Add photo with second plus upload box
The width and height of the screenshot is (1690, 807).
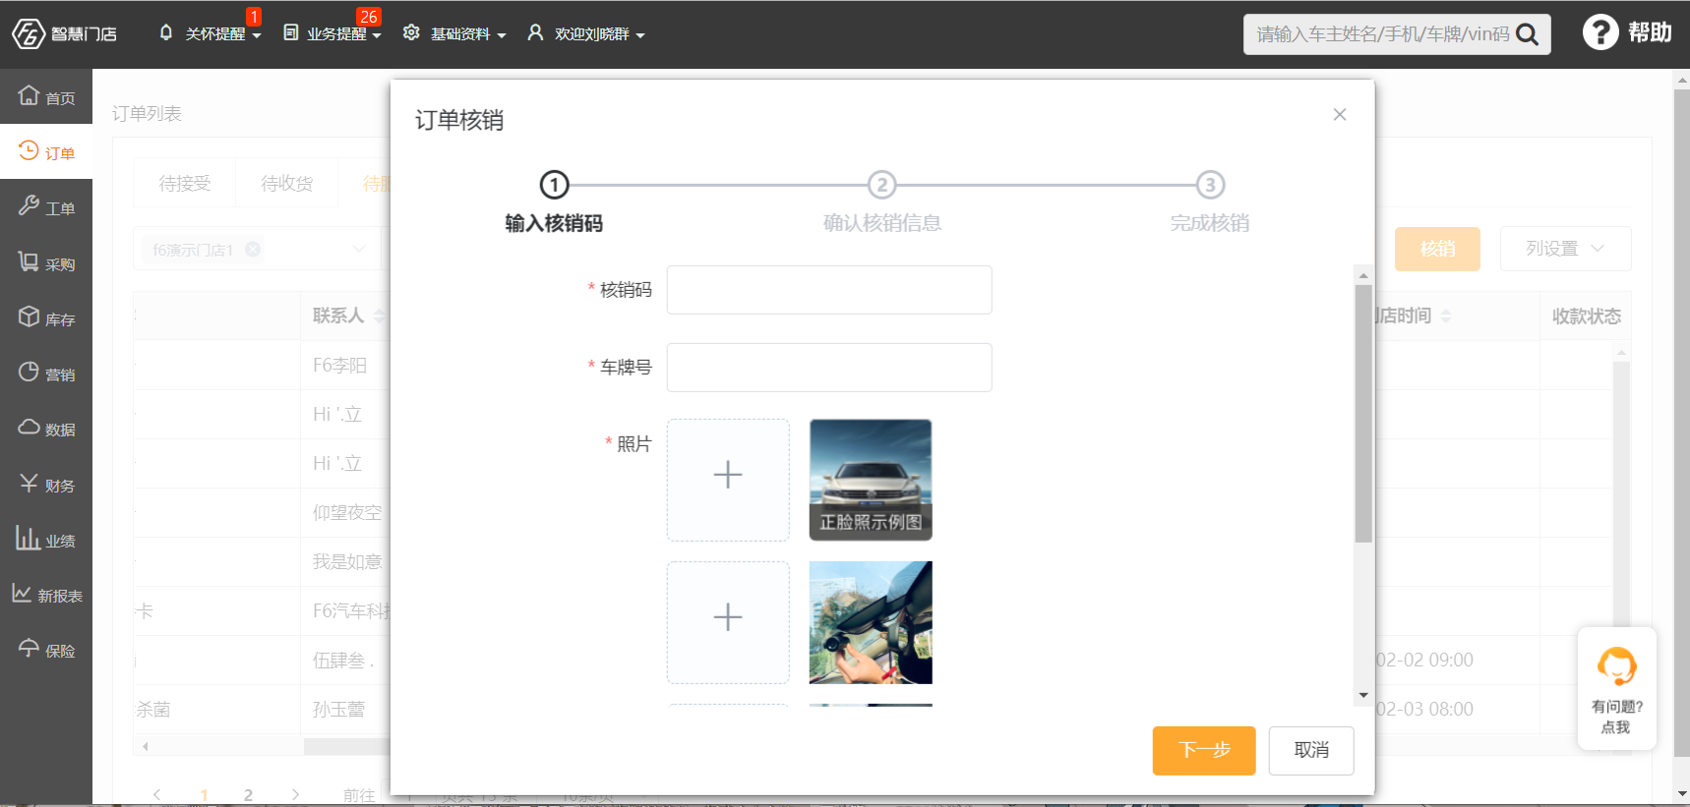click(728, 622)
